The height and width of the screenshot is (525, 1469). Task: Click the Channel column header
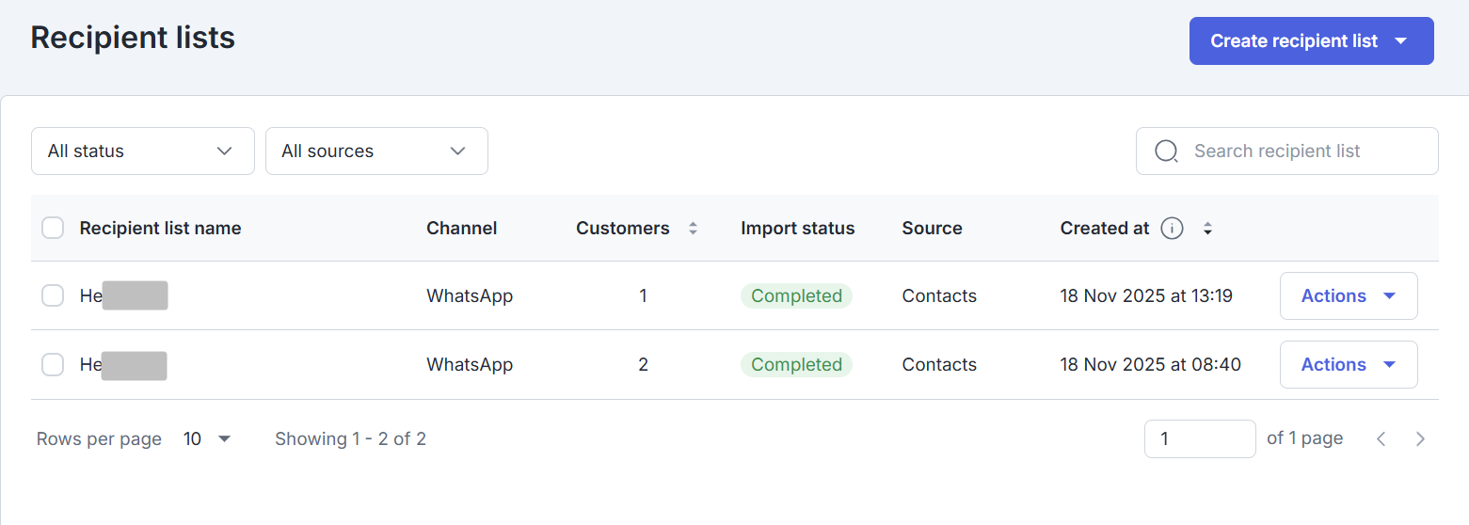(x=461, y=228)
